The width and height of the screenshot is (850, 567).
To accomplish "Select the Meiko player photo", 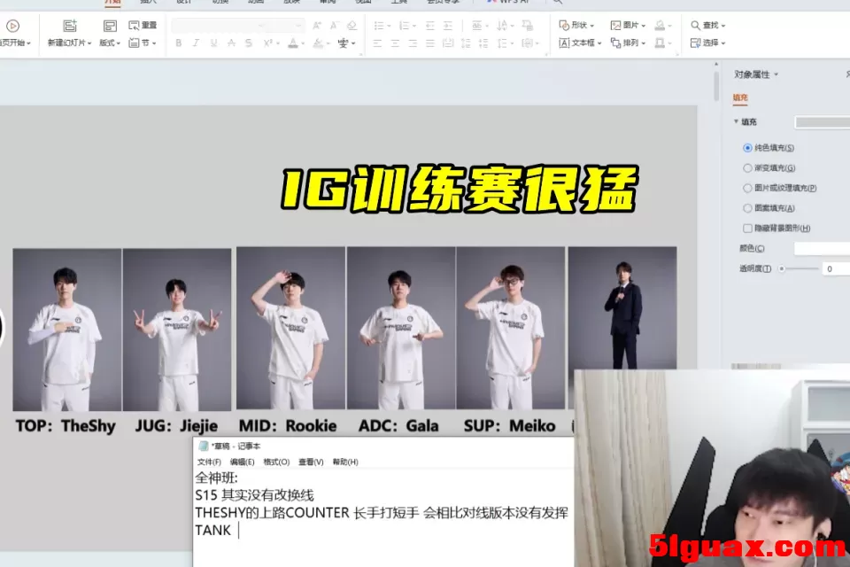I will click(511, 329).
